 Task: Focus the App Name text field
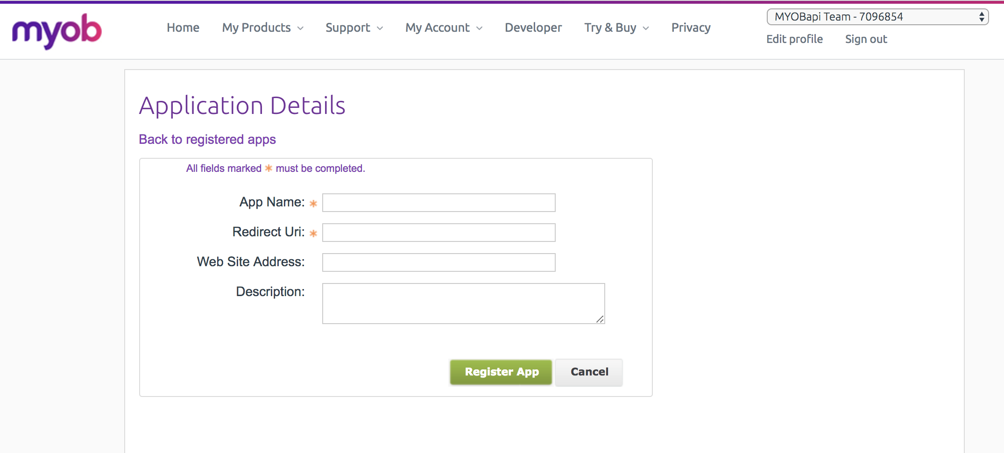[x=438, y=203]
